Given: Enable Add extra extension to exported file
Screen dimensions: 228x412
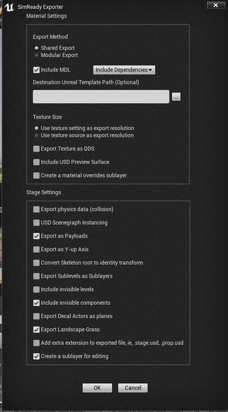Looking at the screenshot, I should [36, 343].
